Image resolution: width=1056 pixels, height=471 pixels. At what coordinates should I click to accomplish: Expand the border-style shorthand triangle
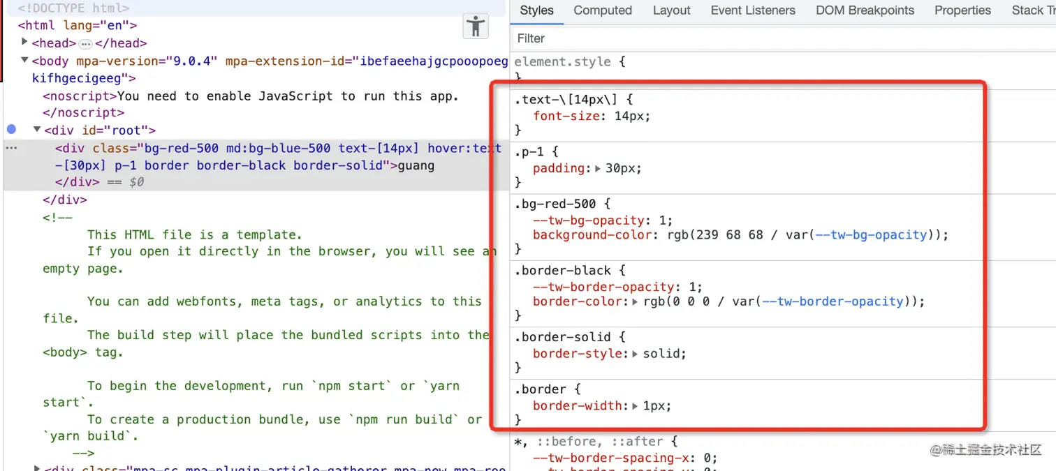(x=635, y=354)
